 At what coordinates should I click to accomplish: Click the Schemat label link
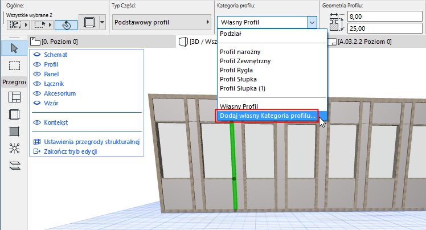(55, 55)
